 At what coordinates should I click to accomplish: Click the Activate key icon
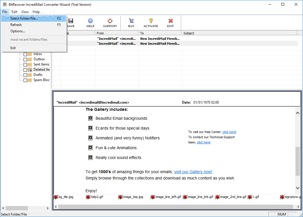(x=151, y=21)
